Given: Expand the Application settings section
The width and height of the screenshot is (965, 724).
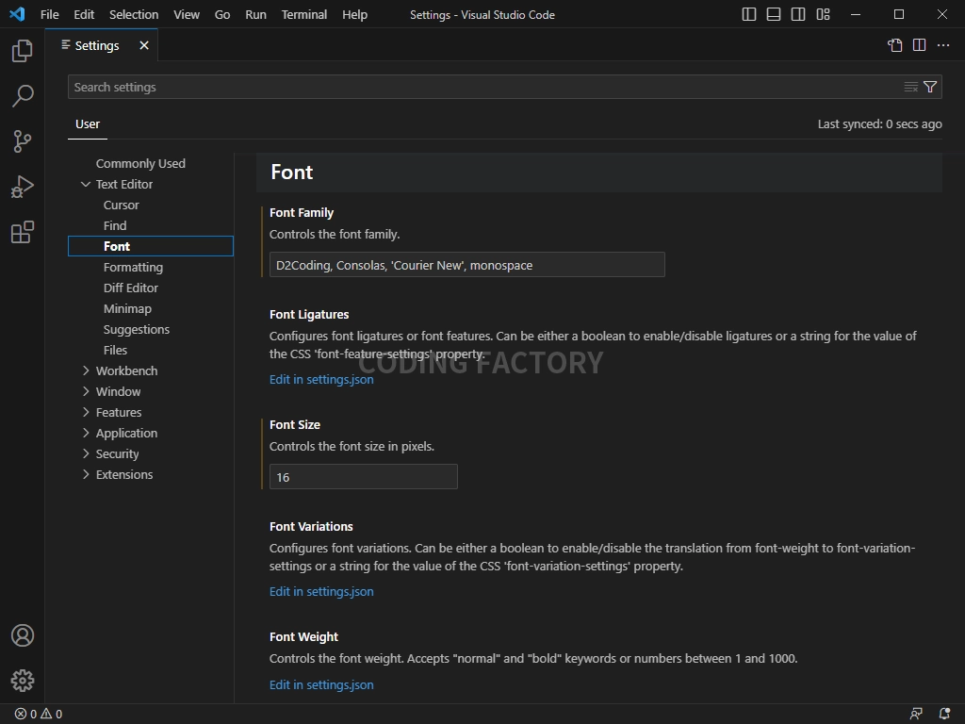Looking at the screenshot, I should point(86,433).
